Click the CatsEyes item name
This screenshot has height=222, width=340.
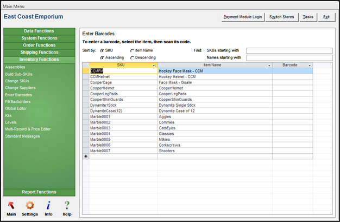tap(167, 128)
